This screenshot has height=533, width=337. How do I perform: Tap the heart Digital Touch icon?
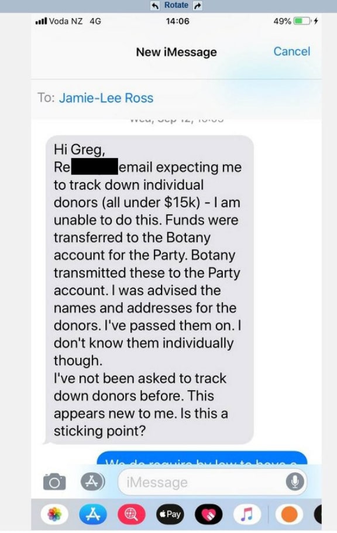pyautogui.click(x=209, y=514)
